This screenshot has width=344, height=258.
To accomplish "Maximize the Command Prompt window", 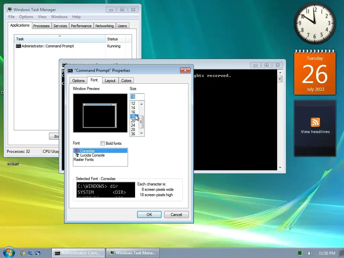I will [266, 65].
